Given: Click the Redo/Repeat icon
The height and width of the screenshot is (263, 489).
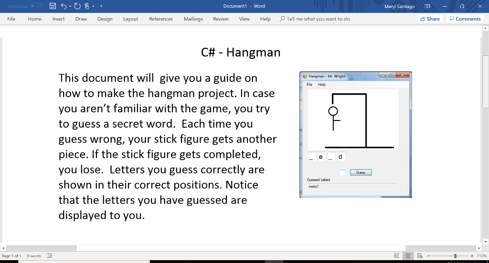Looking at the screenshot, I should point(77,6).
